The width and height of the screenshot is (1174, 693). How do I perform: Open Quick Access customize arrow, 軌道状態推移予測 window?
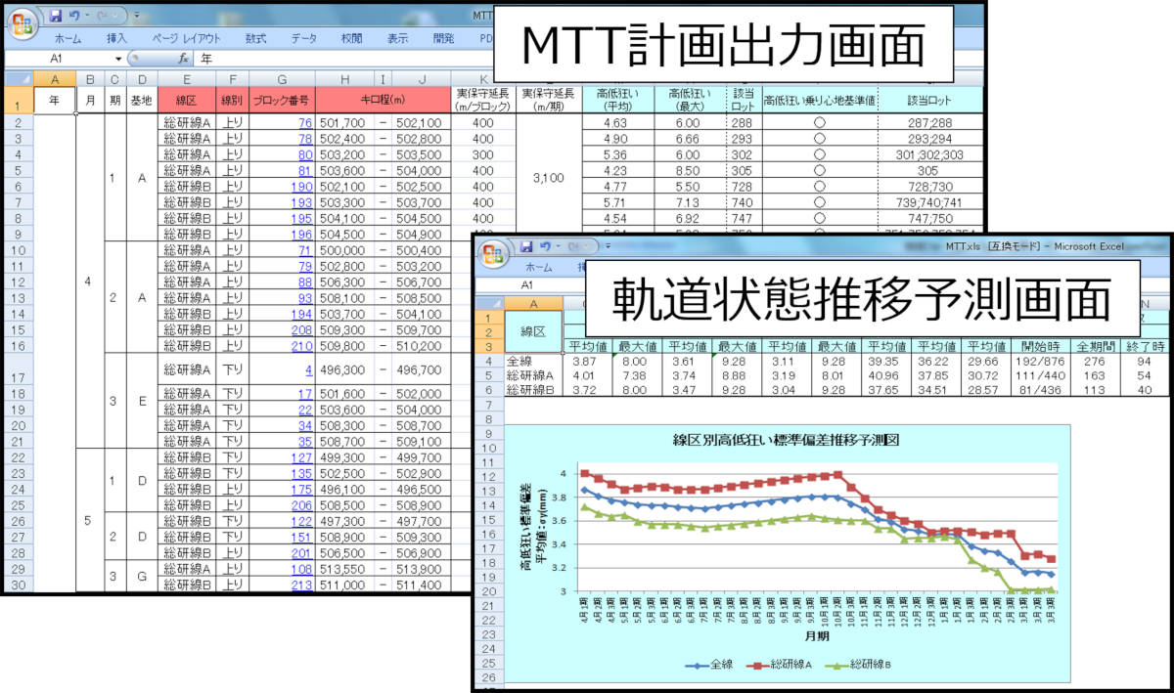click(606, 245)
